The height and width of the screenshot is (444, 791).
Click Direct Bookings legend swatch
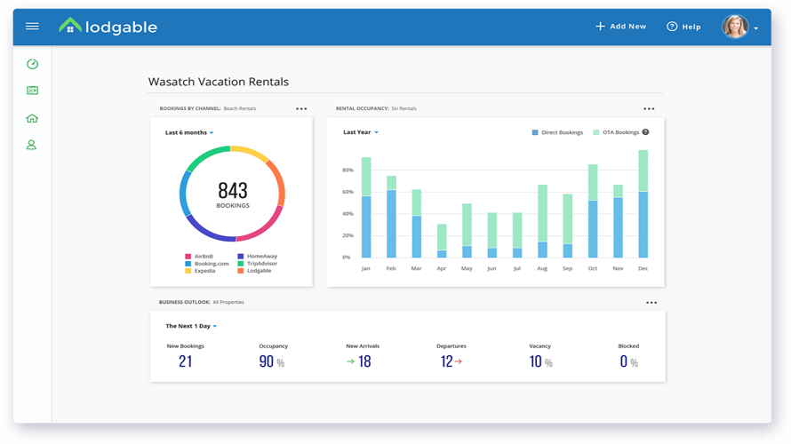click(x=535, y=132)
